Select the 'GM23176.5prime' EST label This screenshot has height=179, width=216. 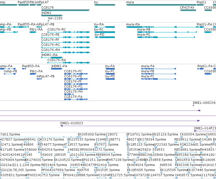(x=51, y=140)
